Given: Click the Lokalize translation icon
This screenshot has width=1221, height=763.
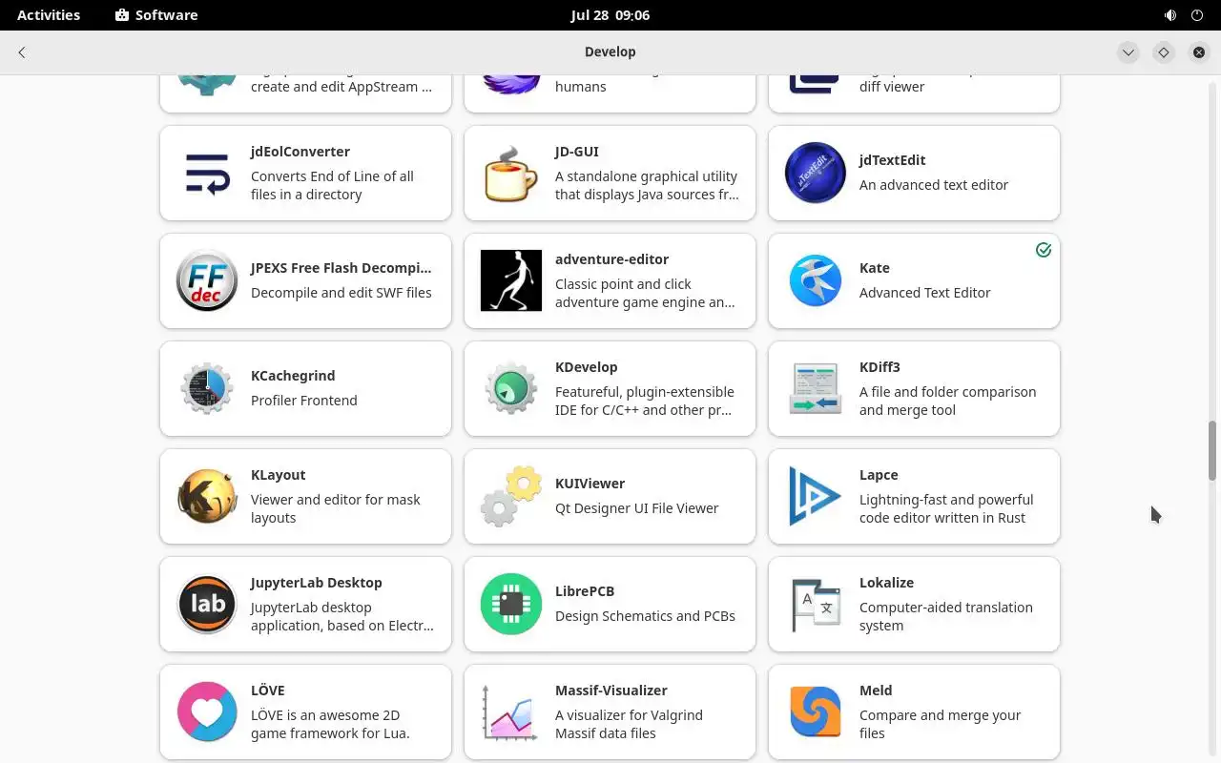Looking at the screenshot, I should pyautogui.click(x=816, y=604).
